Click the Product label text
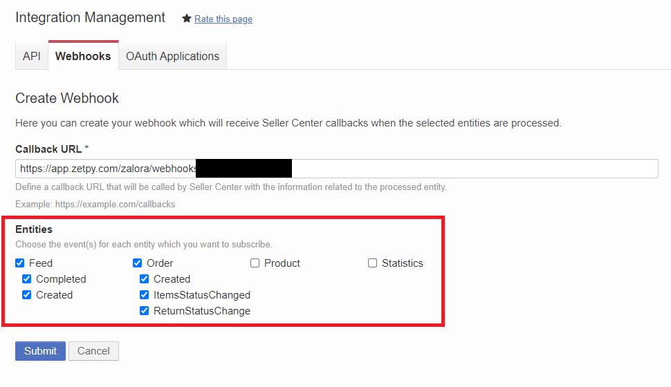The height and width of the screenshot is (387, 671). click(282, 263)
